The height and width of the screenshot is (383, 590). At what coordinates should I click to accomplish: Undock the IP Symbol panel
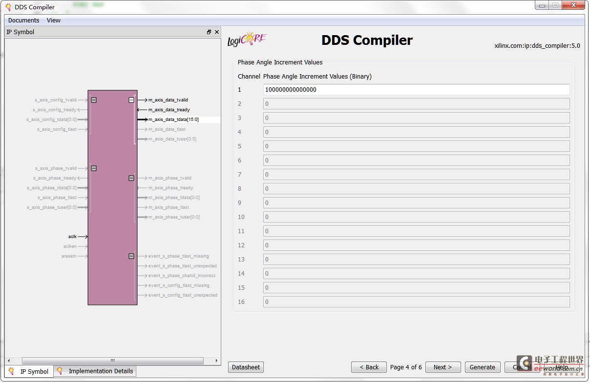[x=209, y=32]
